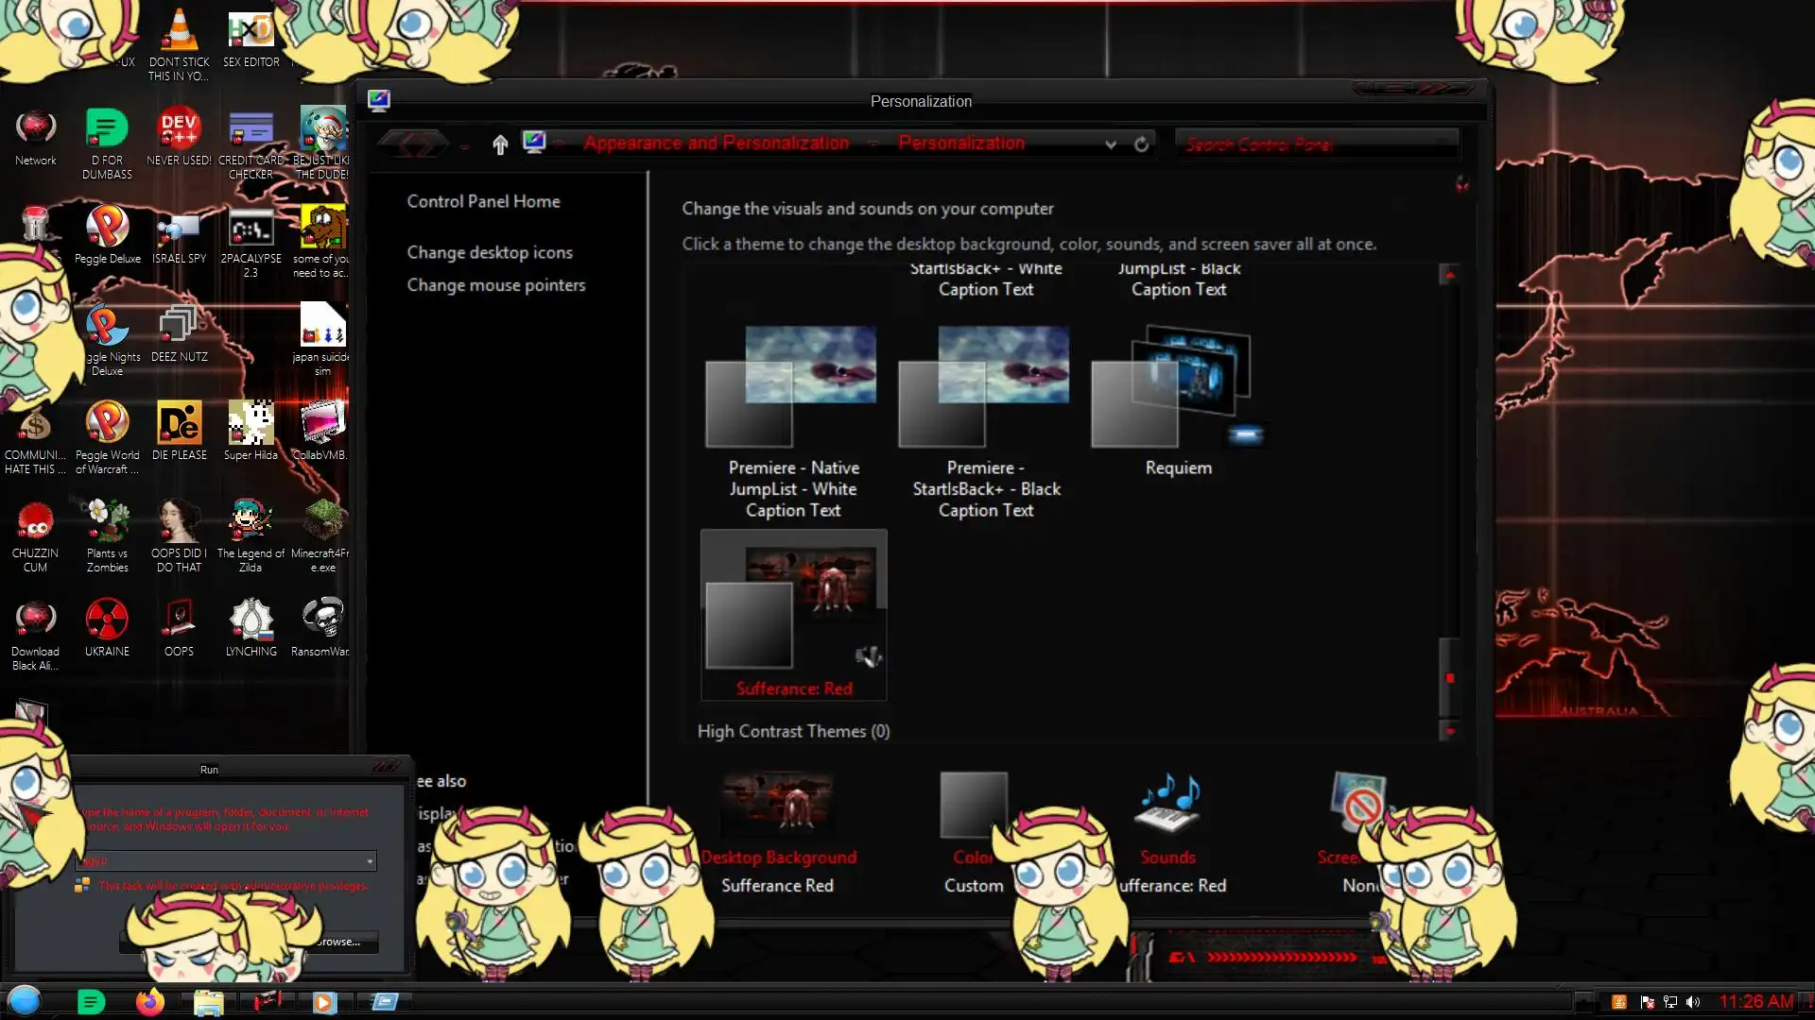Expand the Run dialog Open combo box
Screen dimensions: 1815x1020
coord(370,861)
